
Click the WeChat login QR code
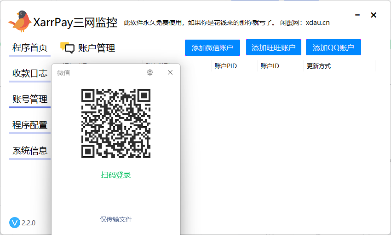[x=116, y=123]
